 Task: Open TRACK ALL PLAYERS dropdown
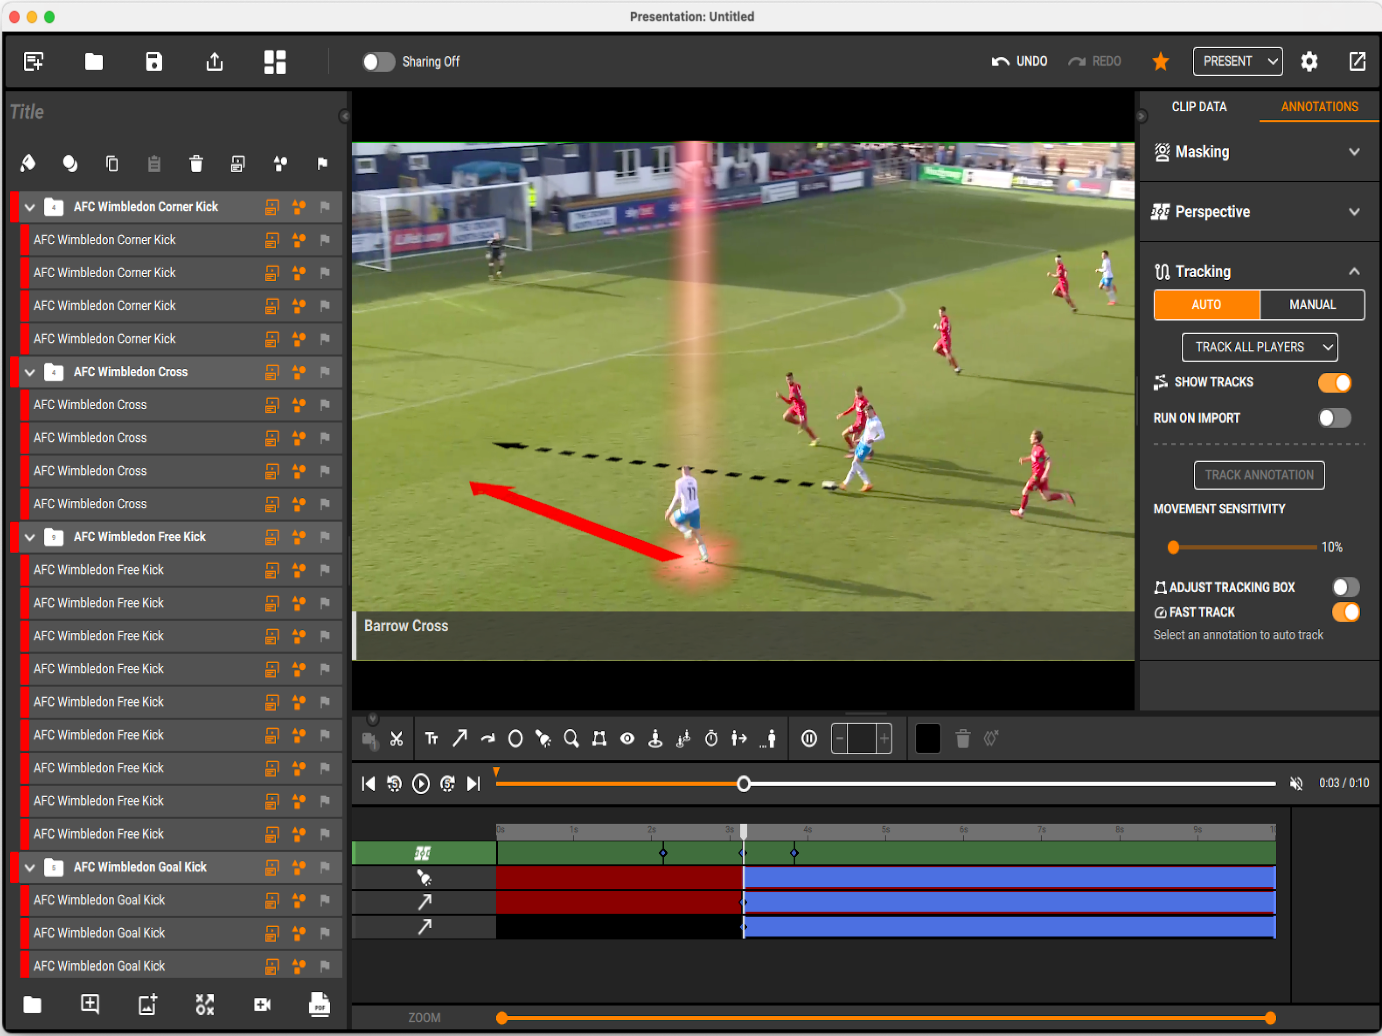click(x=1259, y=347)
